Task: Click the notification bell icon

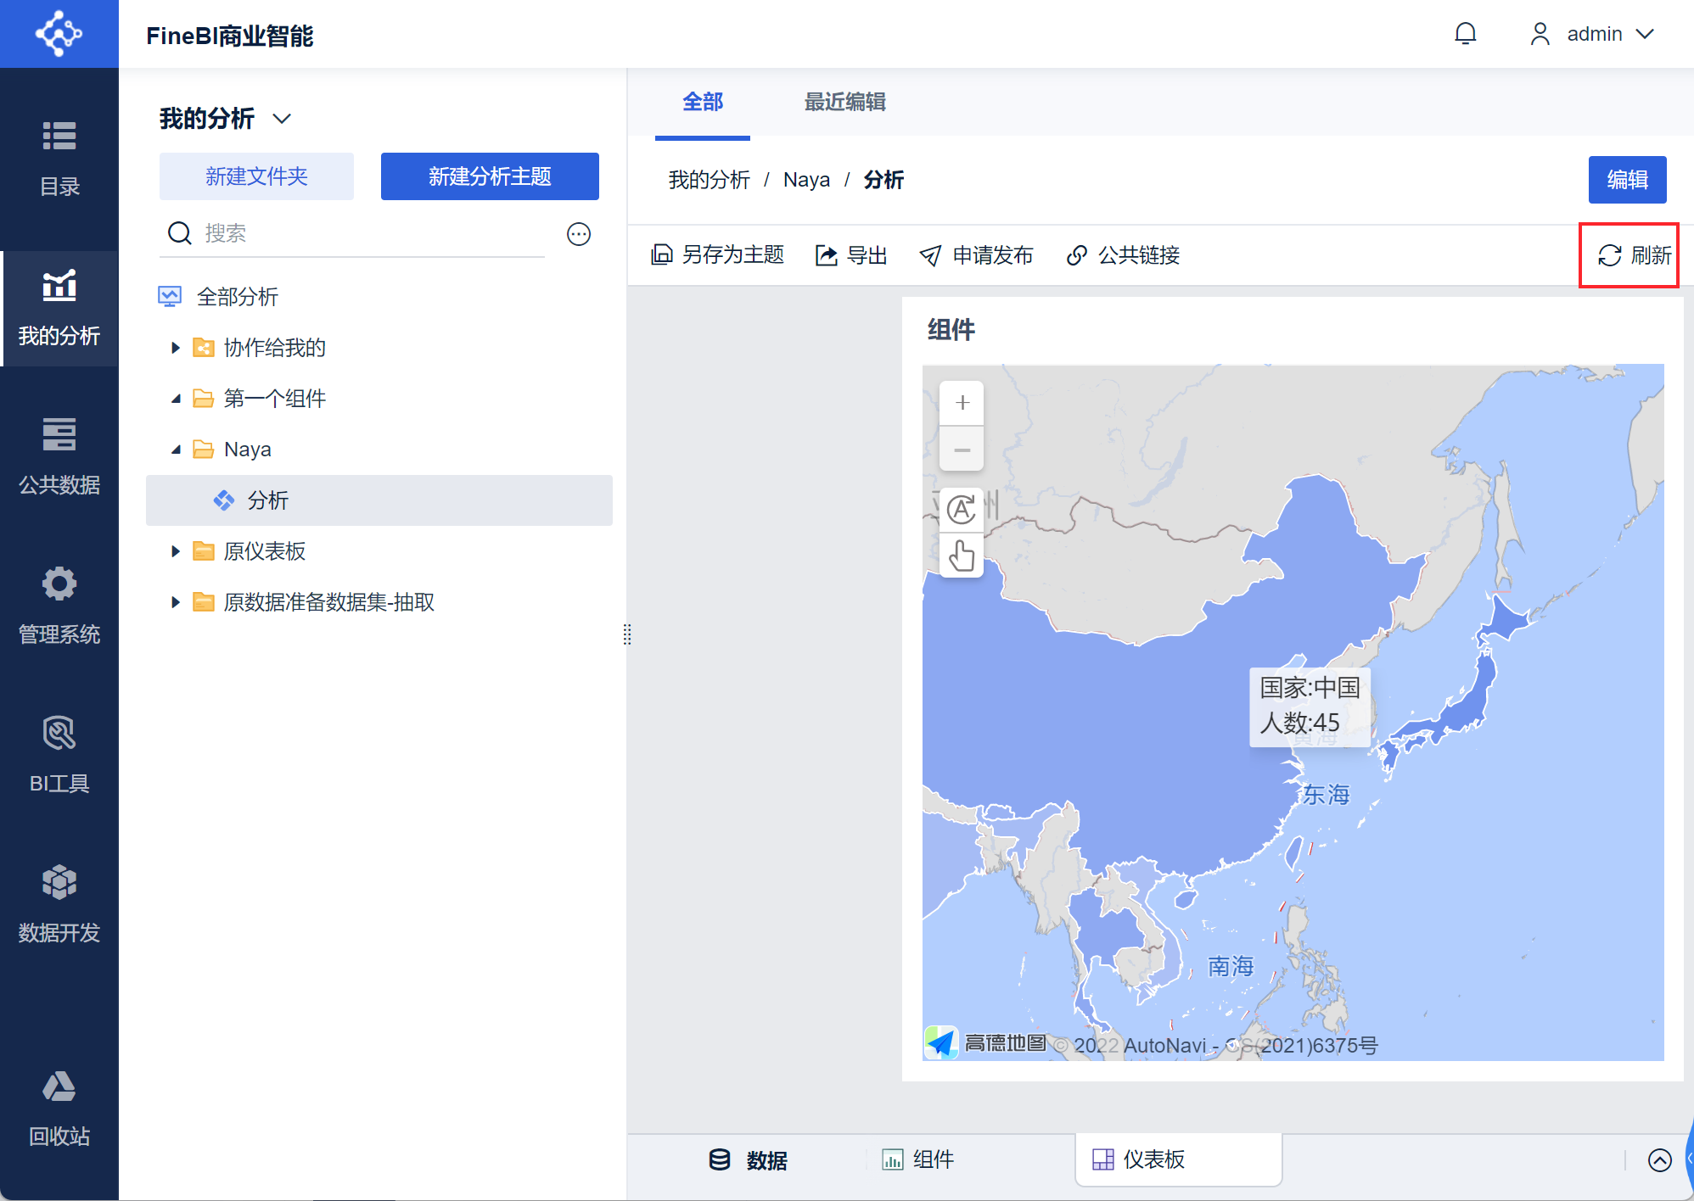Action: click(x=1465, y=34)
